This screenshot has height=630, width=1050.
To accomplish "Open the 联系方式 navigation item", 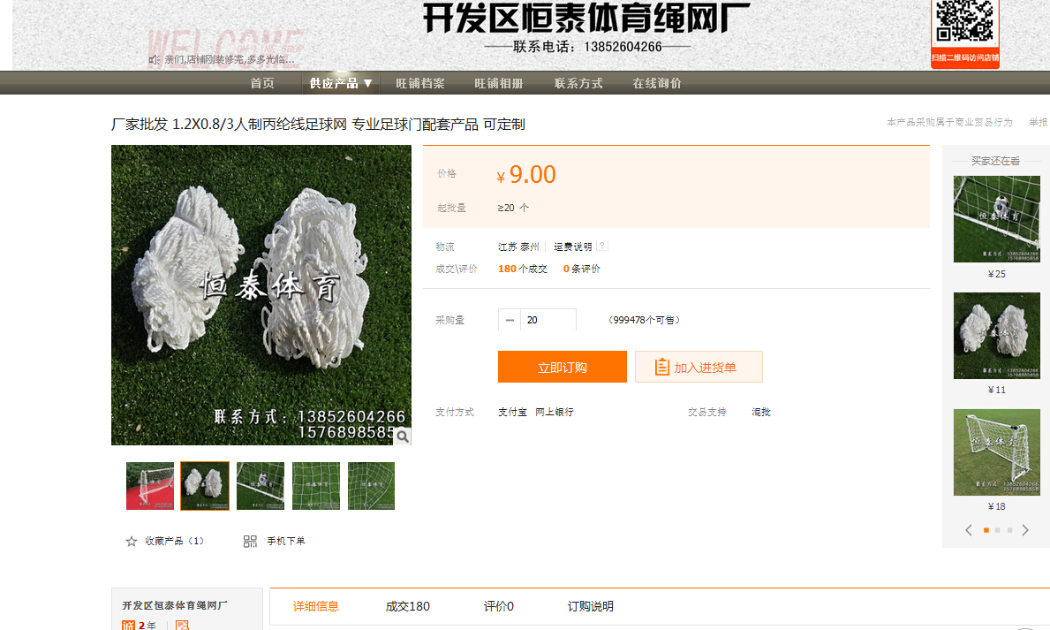I will (578, 83).
